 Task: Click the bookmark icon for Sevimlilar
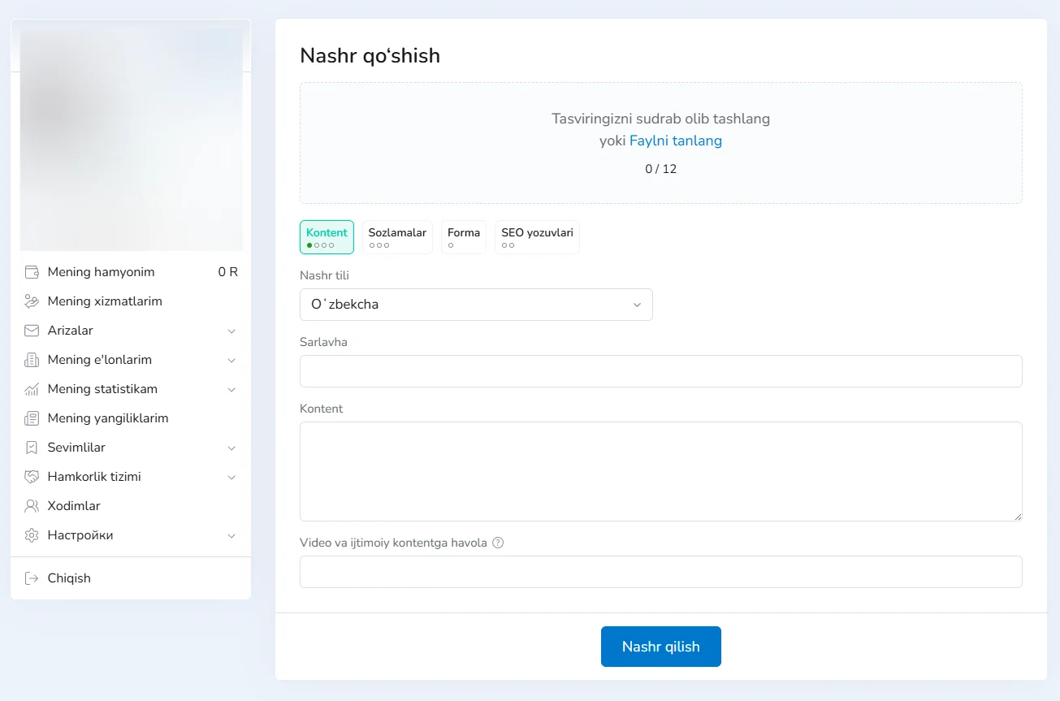(x=32, y=448)
